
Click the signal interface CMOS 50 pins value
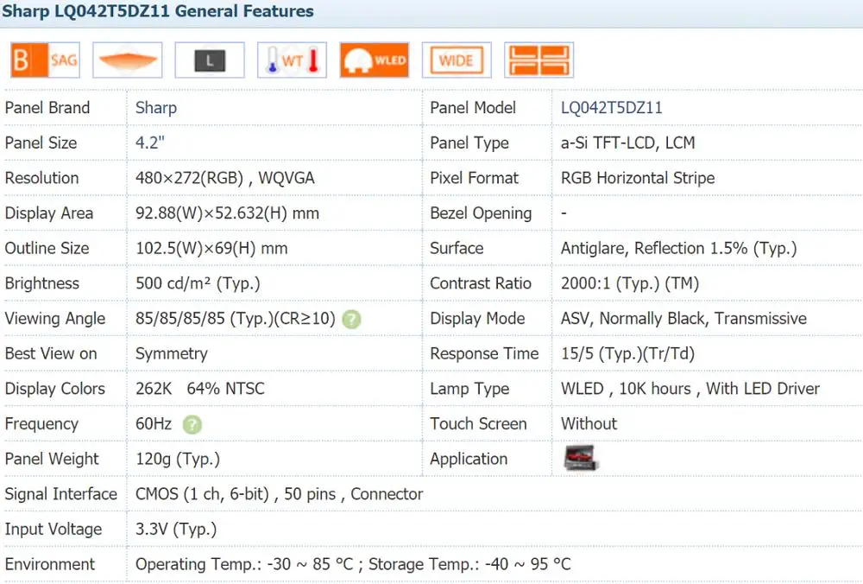(279, 494)
